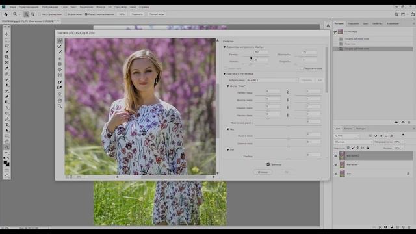Select the Move tool in main toolbar
This screenshot has height=234, width=416.
tap(7, 34)
